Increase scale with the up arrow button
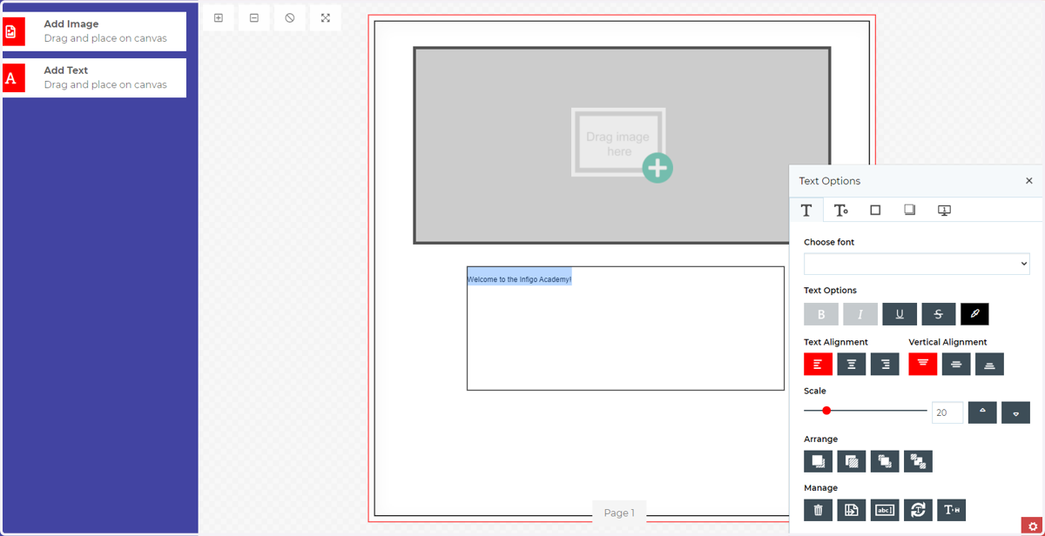The image size is (1045, 536). 982,412
